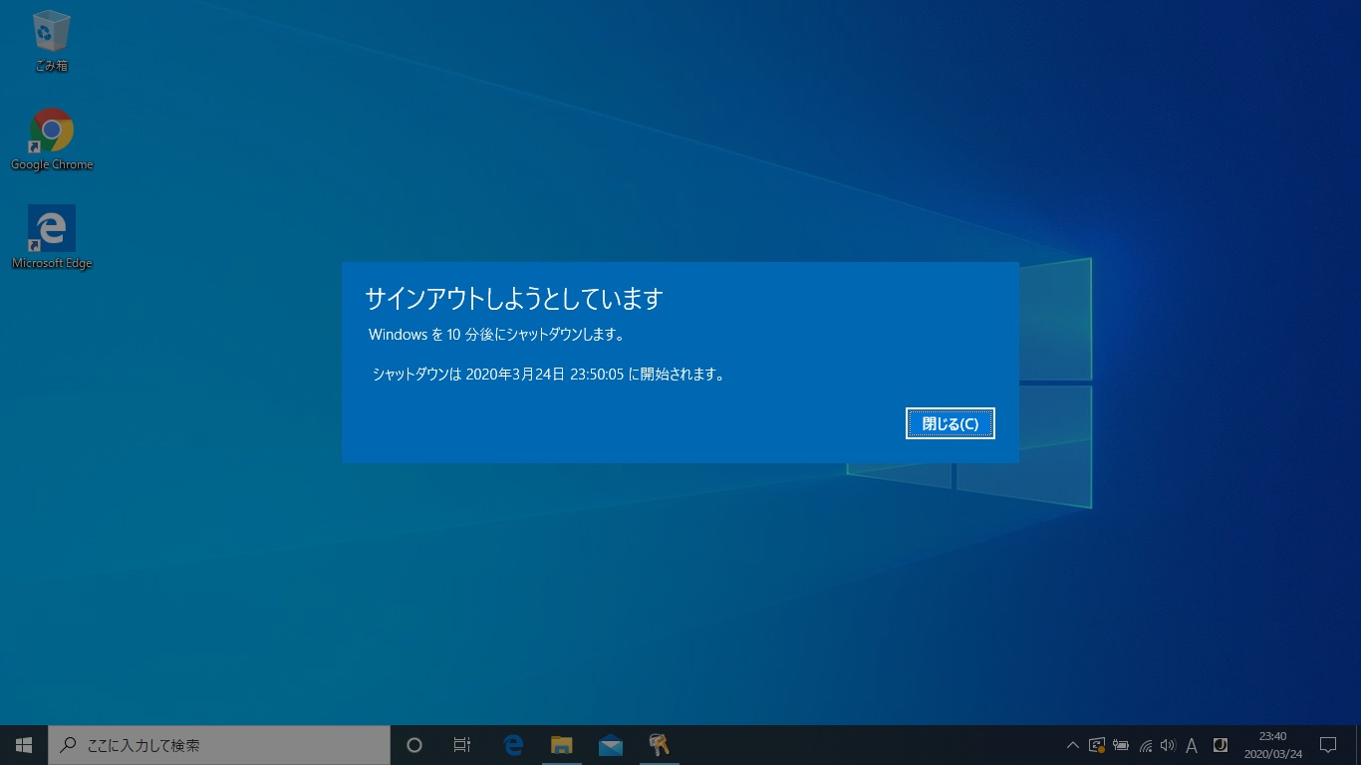Expand hidden system tray icons
The height and width of the screenshot is (765, 1361).
pyautogui.click(x=1073, y=744)
